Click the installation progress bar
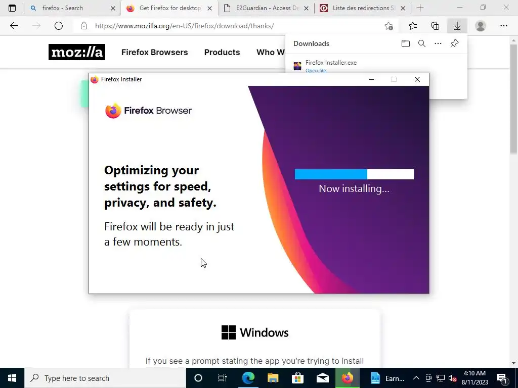The height and width of the screenshot is (388, 518). 354,174
